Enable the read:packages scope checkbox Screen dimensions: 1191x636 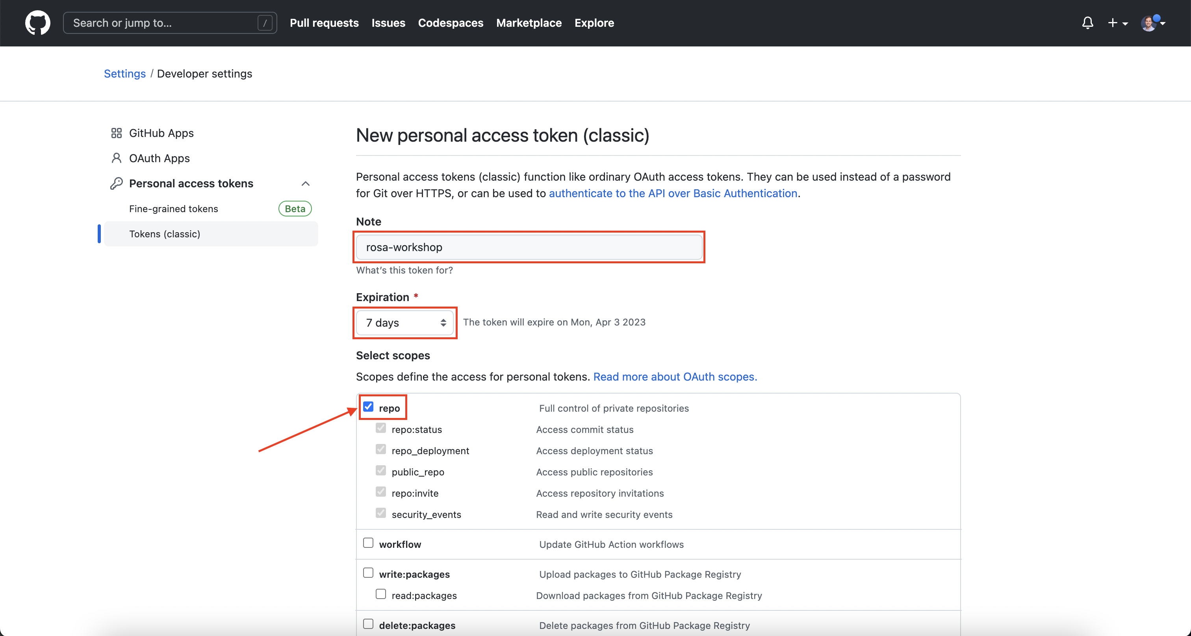[x=380, y=594]
